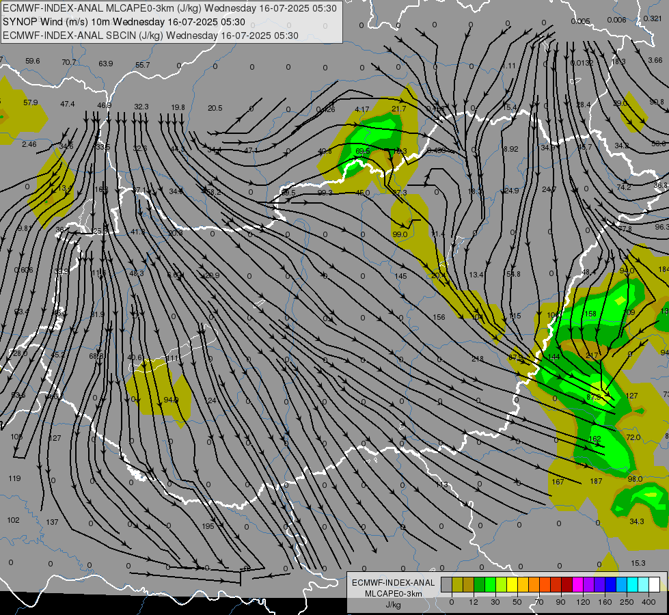Click the map value 20.5
Viewport: 669px width, 615px height.
point(215,108)
